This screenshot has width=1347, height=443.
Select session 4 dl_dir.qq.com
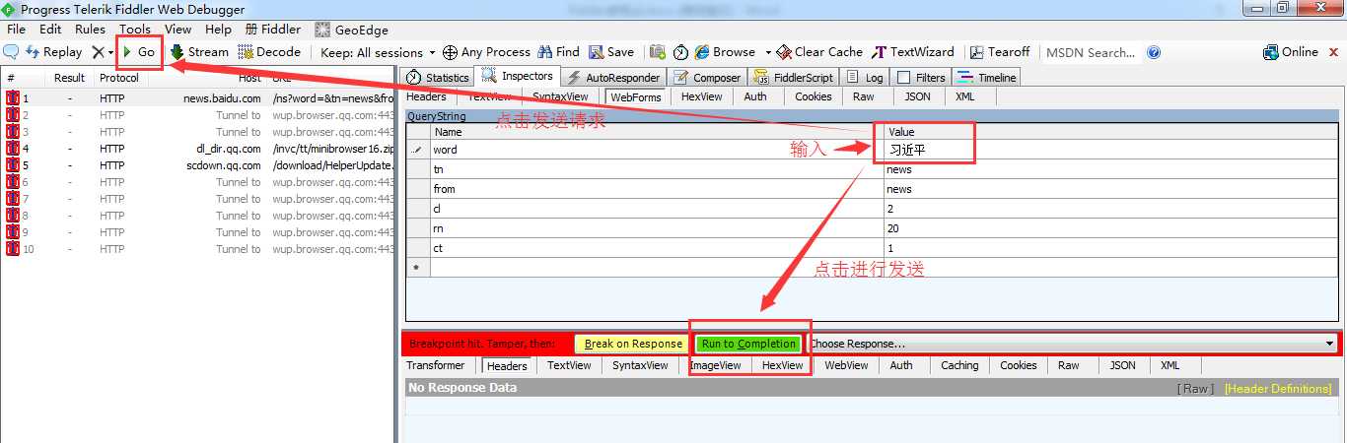click(x=197, y=149)
